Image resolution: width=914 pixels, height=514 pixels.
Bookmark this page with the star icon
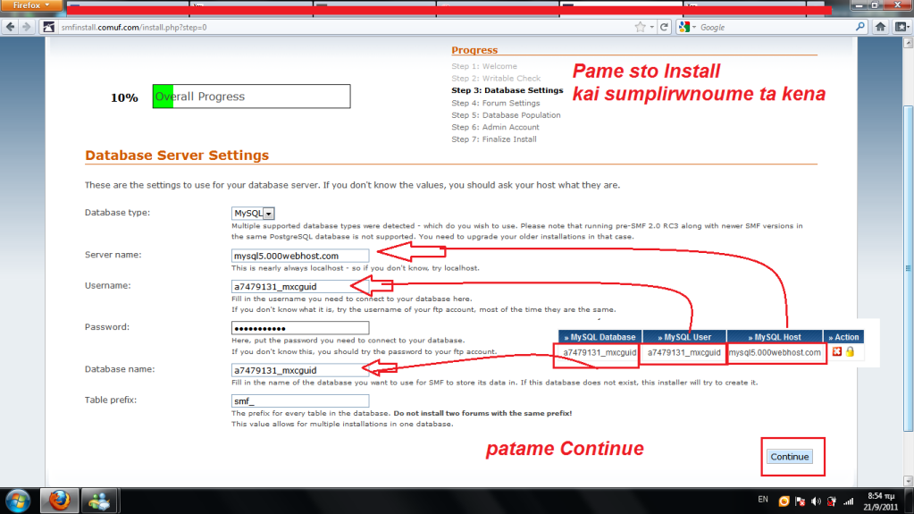638,27
